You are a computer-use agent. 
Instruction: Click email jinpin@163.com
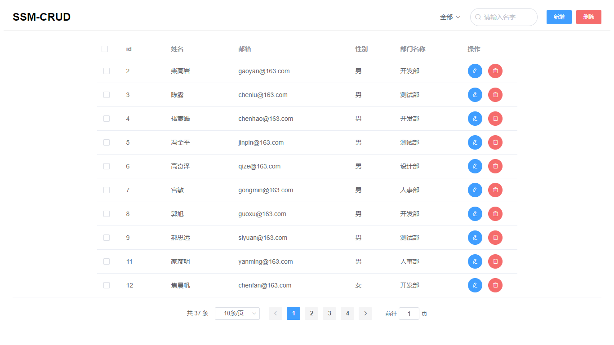click(261, 142)
